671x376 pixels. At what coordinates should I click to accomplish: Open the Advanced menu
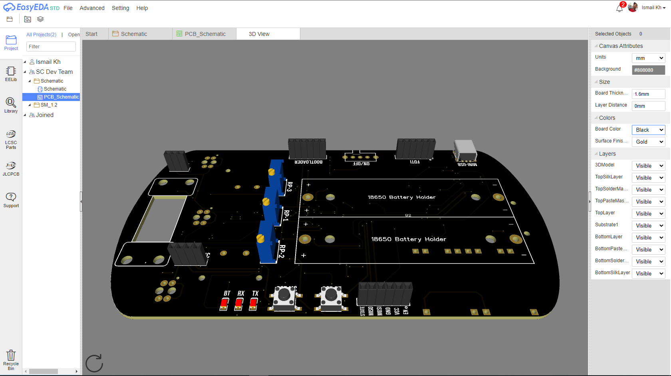coord(92,8)
